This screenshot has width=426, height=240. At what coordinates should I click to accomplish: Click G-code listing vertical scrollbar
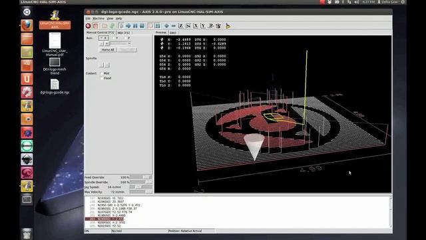point(391,212)
